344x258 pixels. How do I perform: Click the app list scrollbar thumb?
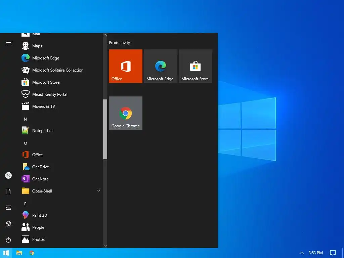click(105, 129)
